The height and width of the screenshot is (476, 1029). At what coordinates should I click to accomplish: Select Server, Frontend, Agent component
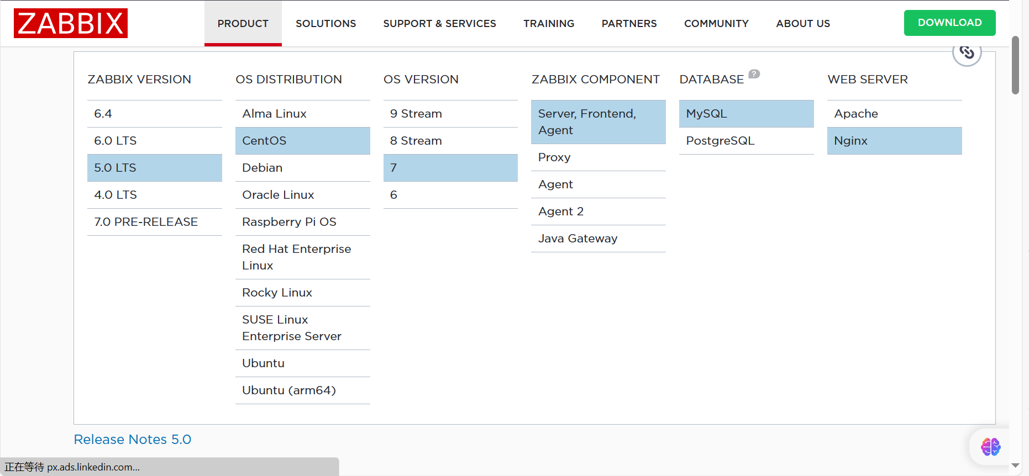point(599,122)
